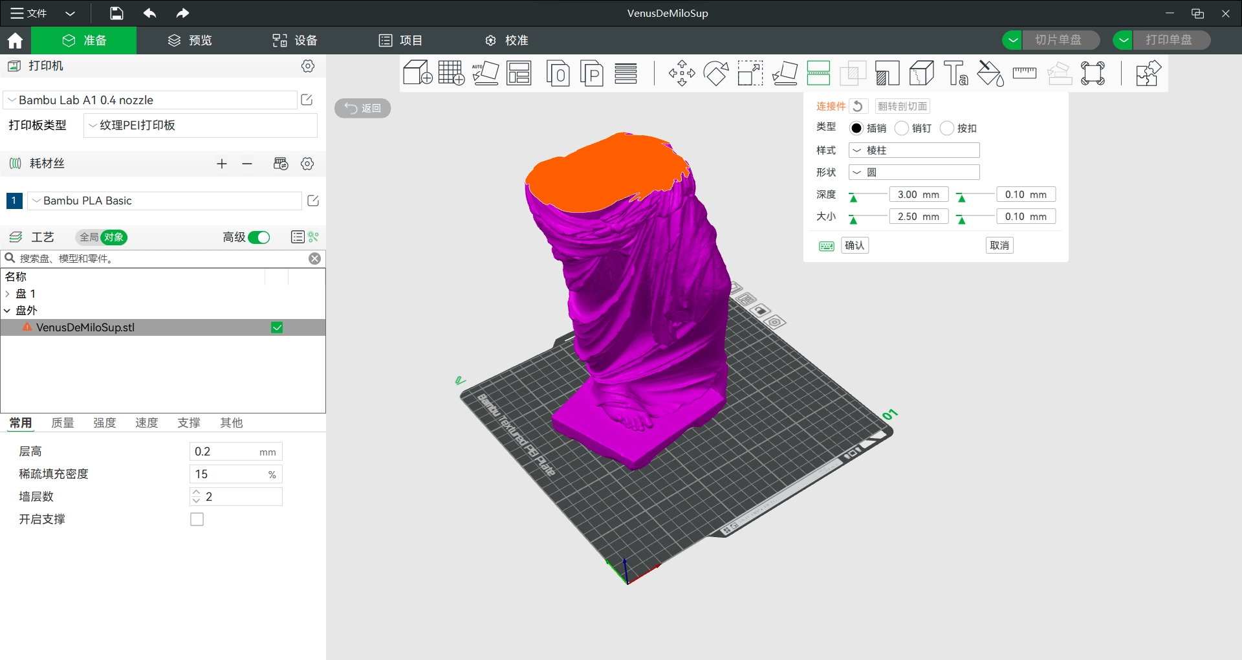This screenshot has width=1242, height=660.
Task: Click the Add model cube icon
Action: point(417,73)
